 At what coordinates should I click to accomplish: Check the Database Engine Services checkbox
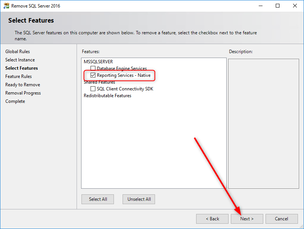pos(93,68)
